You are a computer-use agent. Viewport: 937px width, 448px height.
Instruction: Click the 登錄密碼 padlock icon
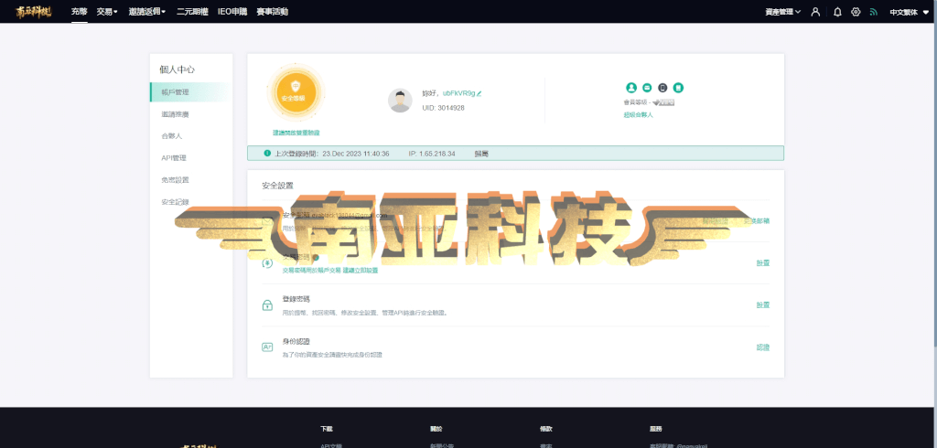coord(267,305)
